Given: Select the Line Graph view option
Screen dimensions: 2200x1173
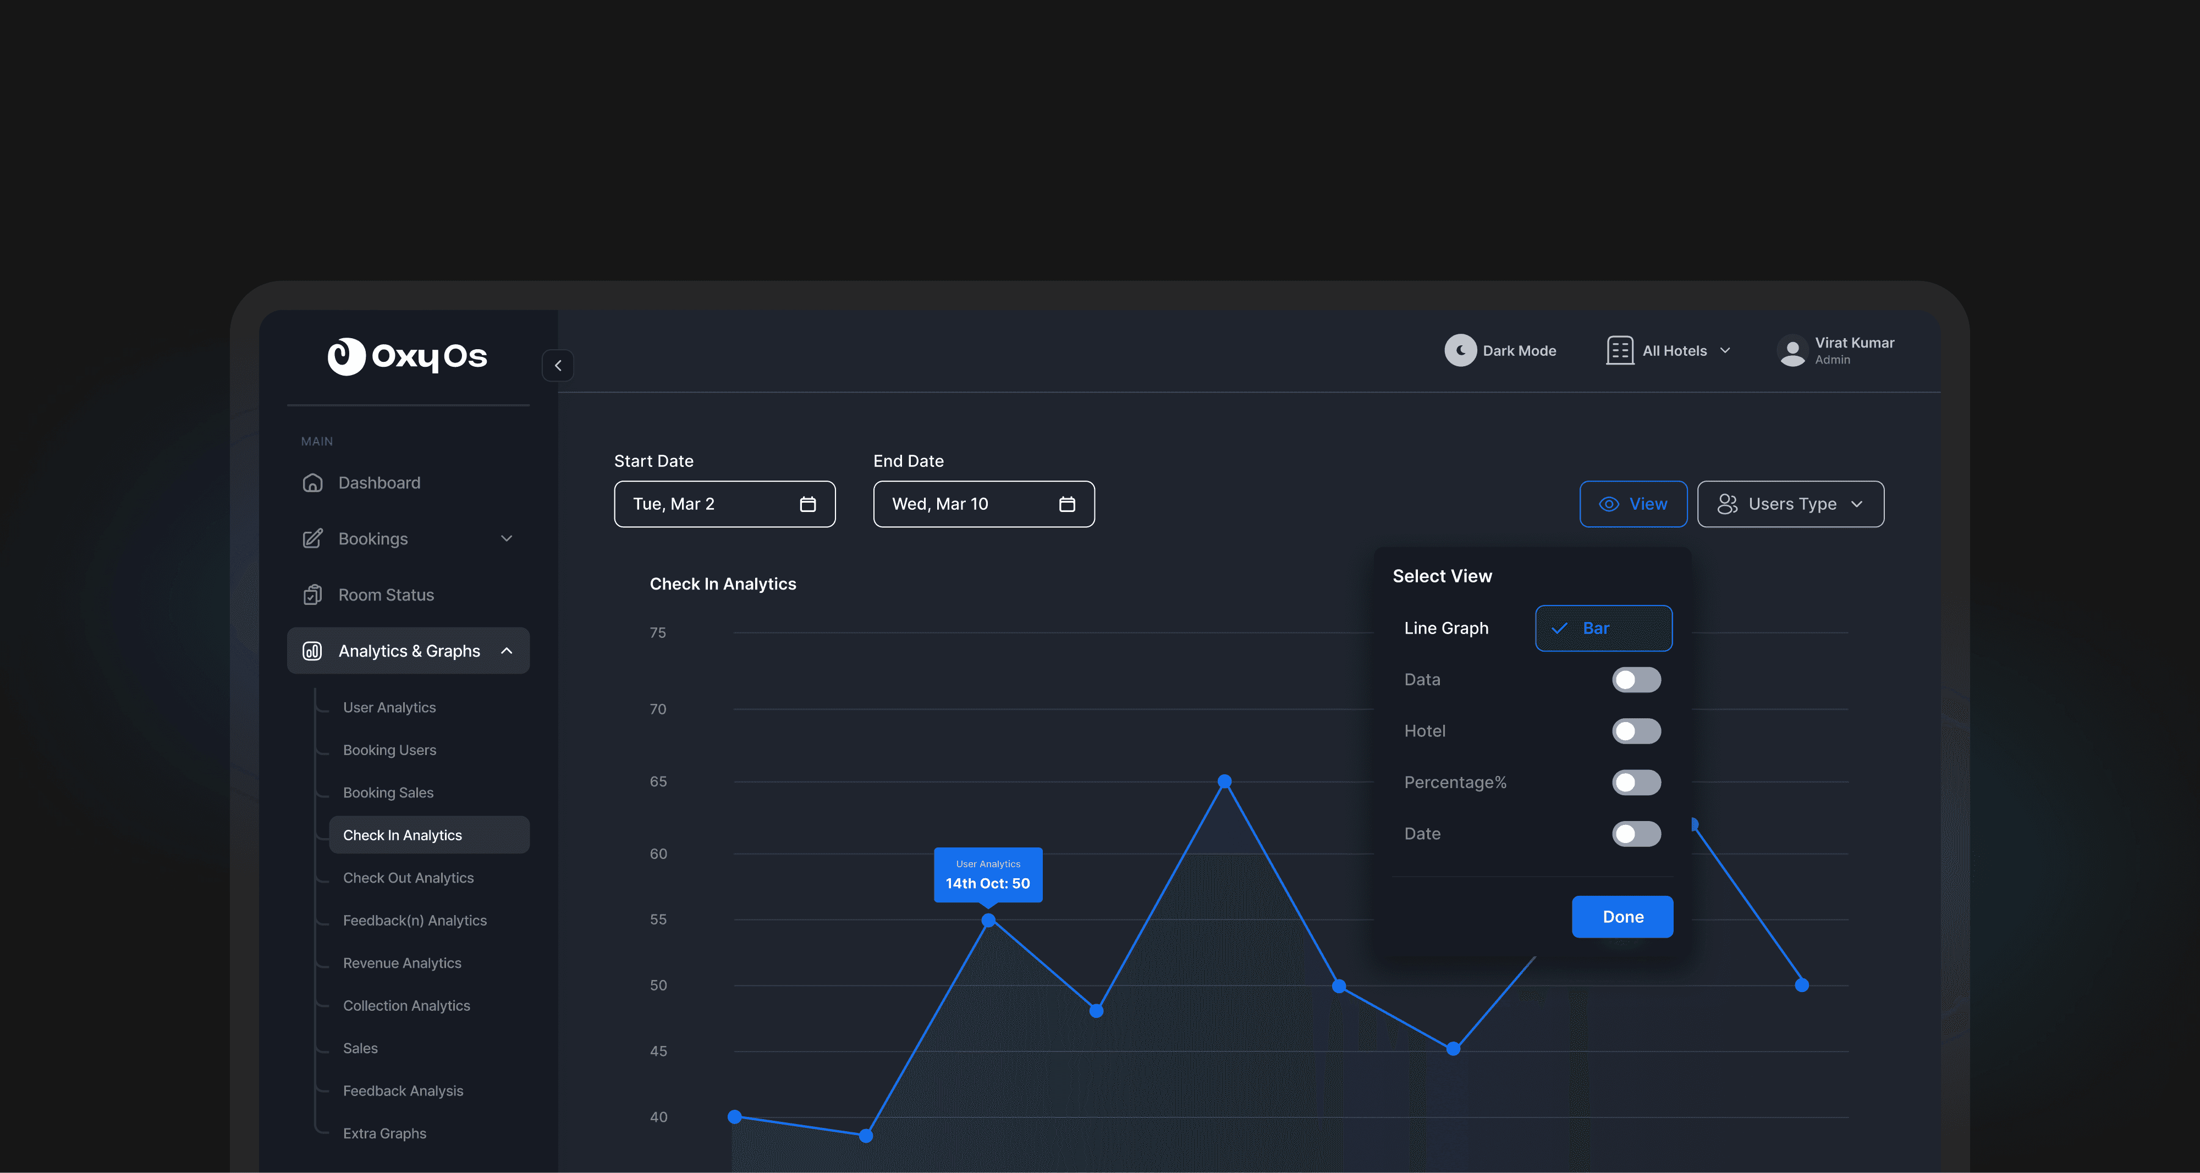Looking at the screenshot, I should point(1446,629).
